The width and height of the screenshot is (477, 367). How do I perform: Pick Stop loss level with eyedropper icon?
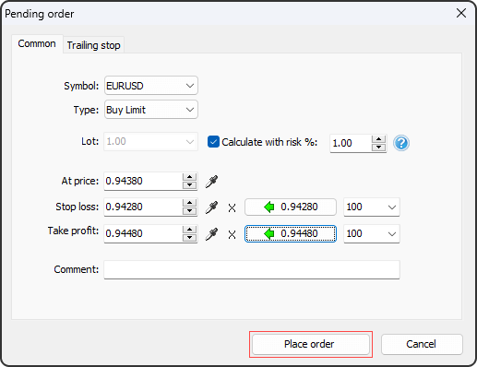point(211,207)
